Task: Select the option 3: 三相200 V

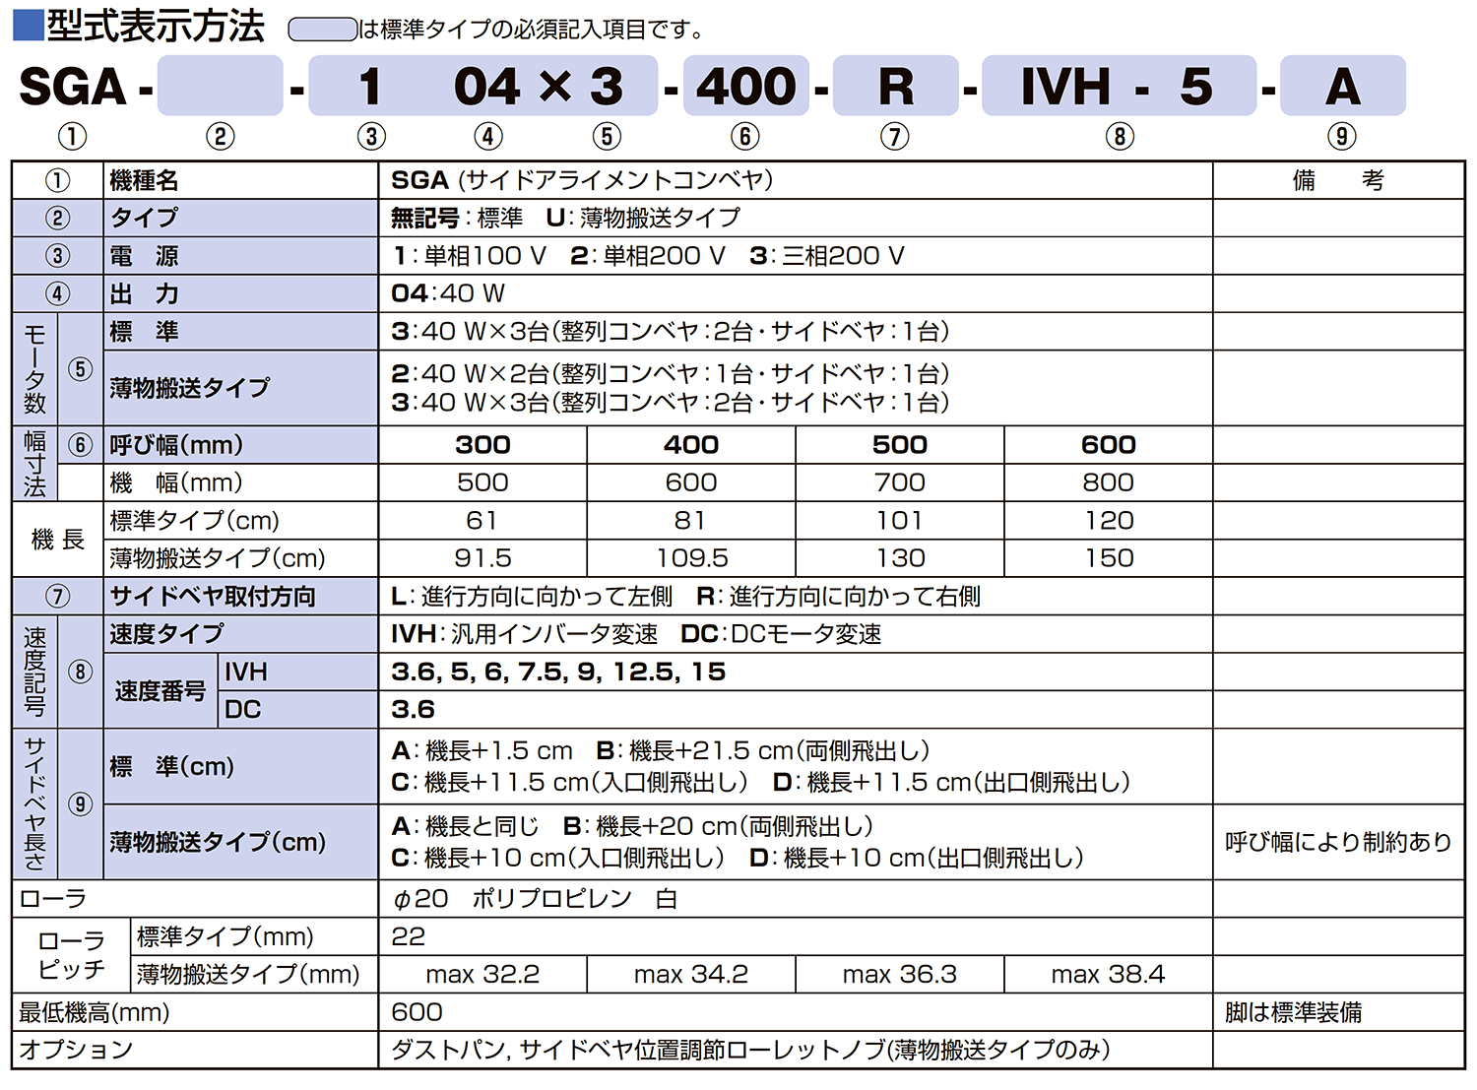Action: tap(827, 256)
